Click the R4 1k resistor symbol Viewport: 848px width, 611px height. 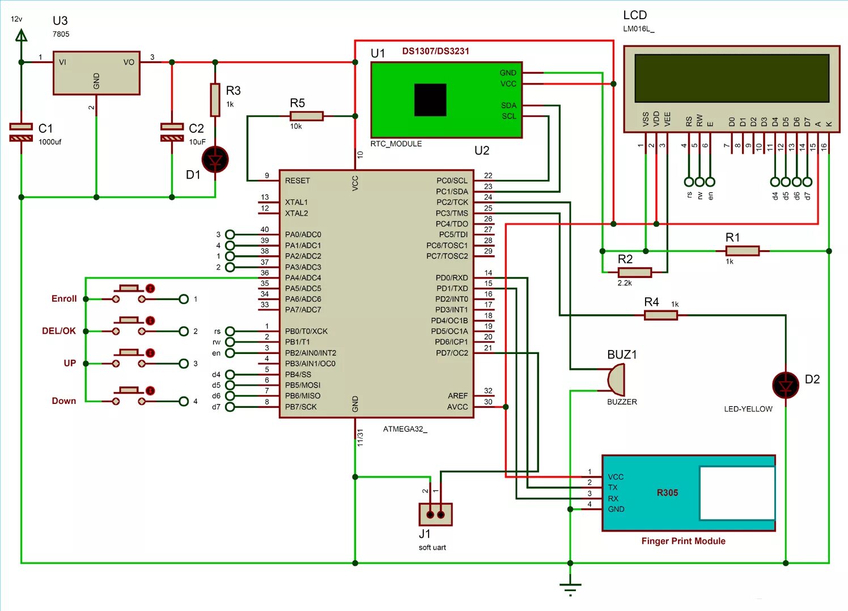[661, 315]
